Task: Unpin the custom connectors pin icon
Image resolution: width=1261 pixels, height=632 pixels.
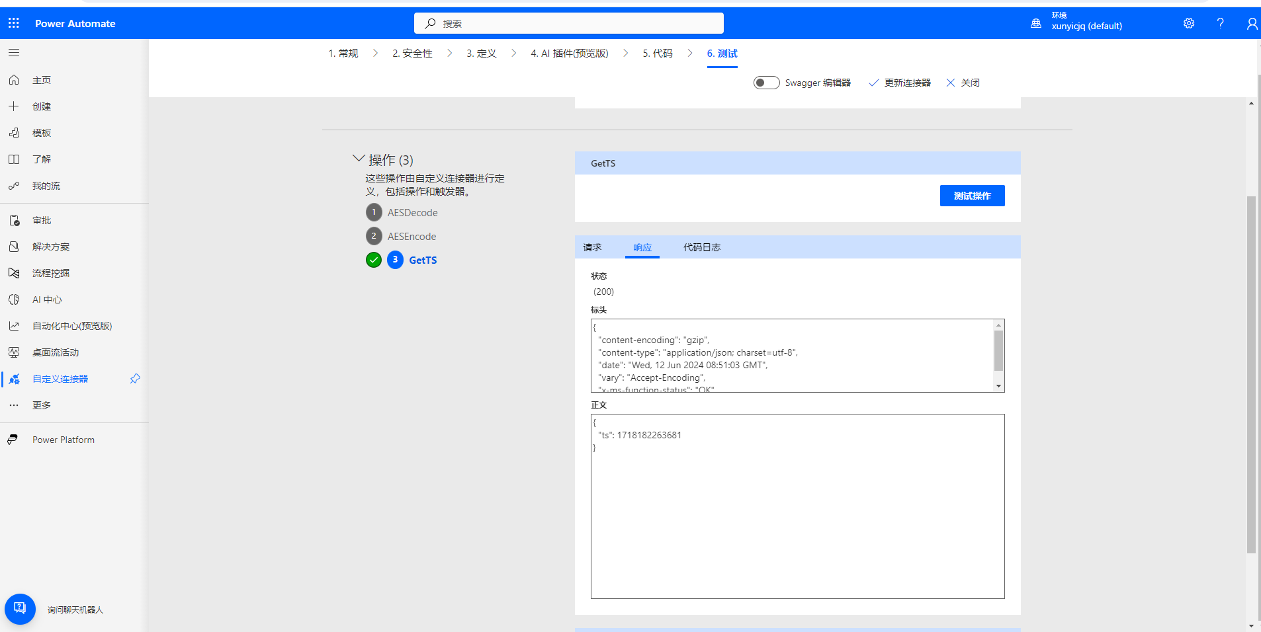Action: coord(135,379)
